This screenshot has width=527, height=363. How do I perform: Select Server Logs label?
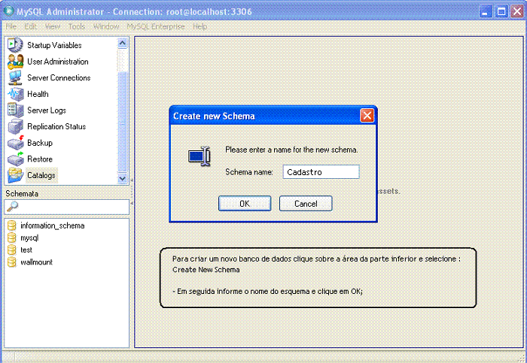pyautogui.click(x=47, y=110)
